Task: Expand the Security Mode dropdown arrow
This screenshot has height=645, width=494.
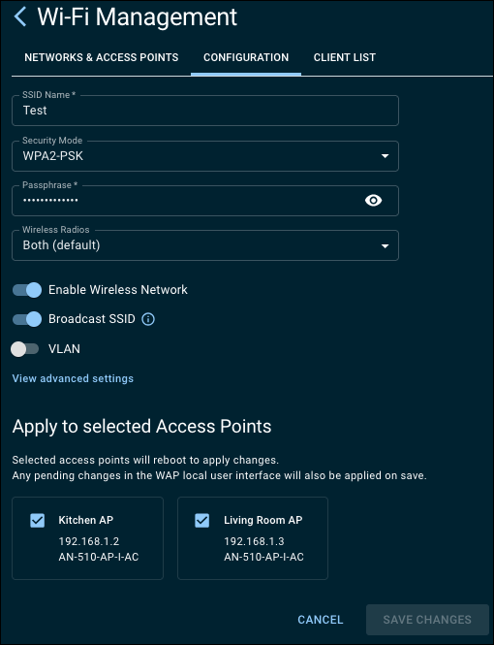Action: 385,156
